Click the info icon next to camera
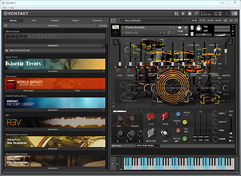This screenshot has width=241, height=176. pyautogui.click(x=186, y=27)
